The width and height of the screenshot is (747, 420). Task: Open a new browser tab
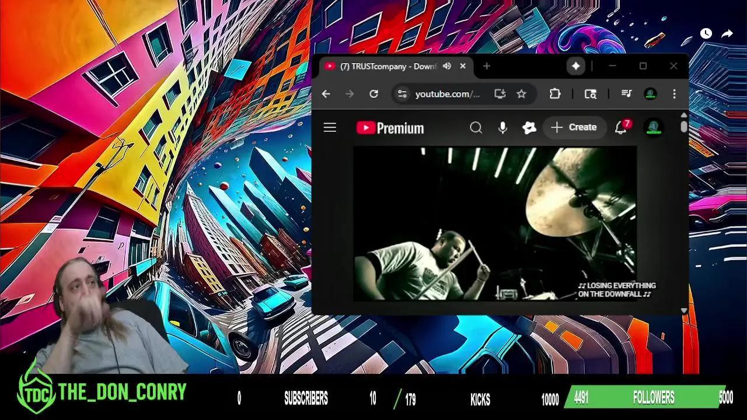[x=487, y=66]
